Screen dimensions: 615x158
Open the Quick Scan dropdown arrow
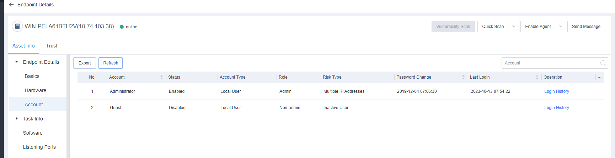[x=514, y=27]
